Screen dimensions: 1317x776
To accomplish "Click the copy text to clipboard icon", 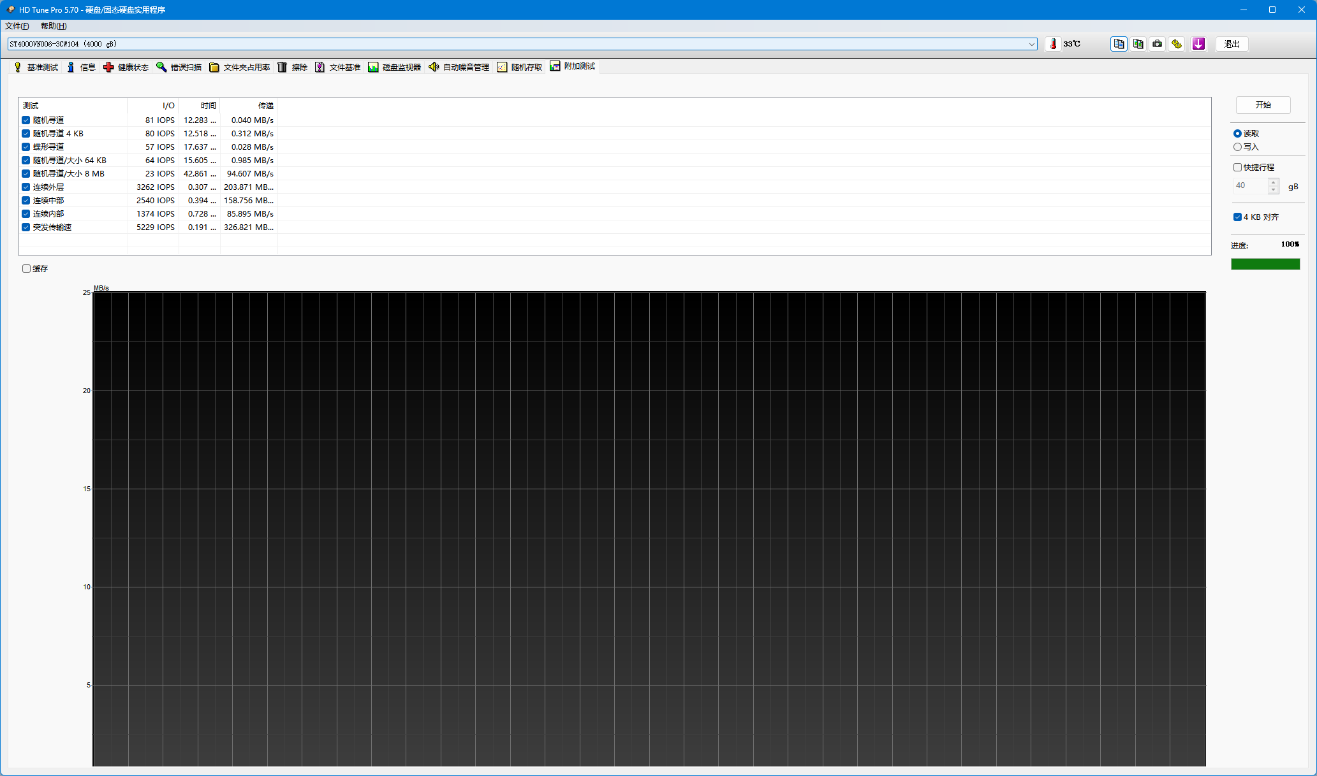I will click(x=1119, y=44).
